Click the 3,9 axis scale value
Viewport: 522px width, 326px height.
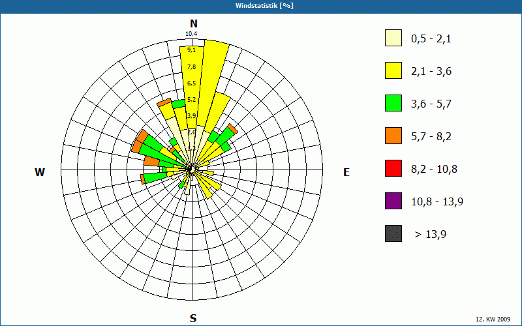coord(191,116)
